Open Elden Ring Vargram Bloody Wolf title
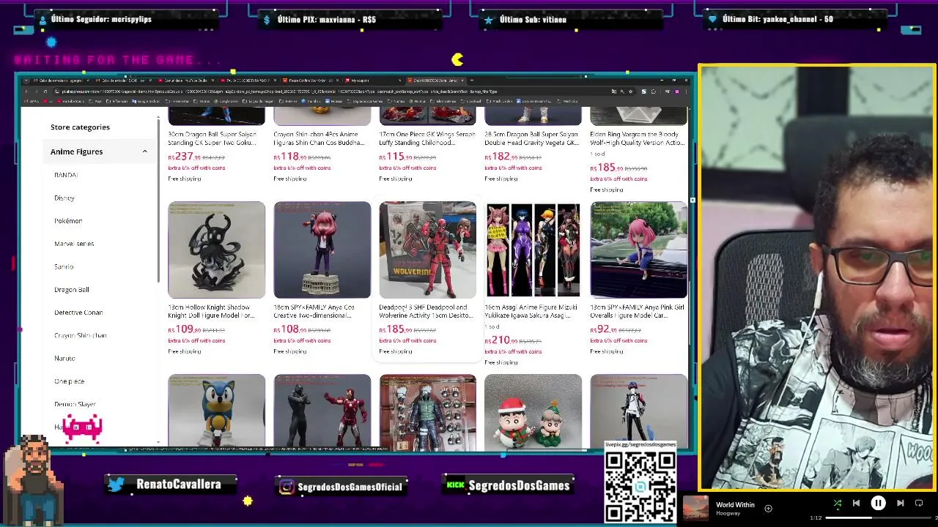This screenshot has width=938, height=527. click(x=638, y=138)
